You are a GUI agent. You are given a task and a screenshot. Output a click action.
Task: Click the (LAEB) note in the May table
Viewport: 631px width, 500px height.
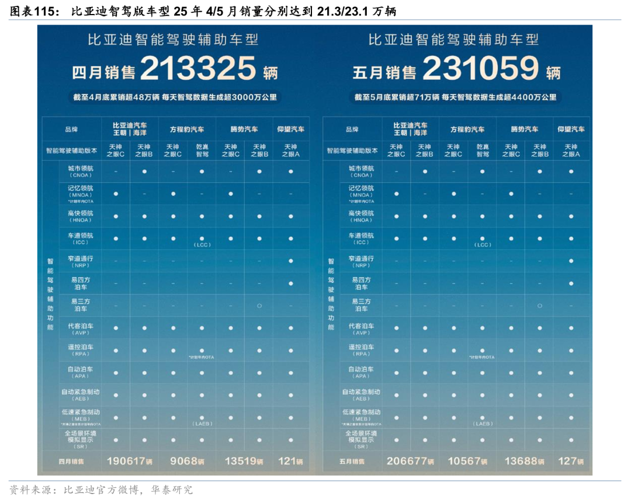pyautogui.click(x=483, y=424)
